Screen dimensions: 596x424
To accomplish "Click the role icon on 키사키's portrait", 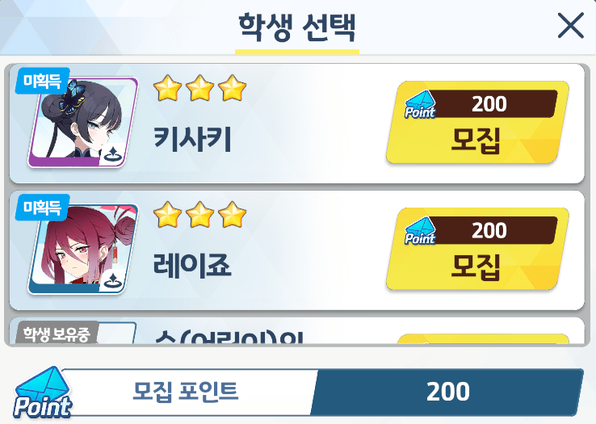I will click(111, 155).
